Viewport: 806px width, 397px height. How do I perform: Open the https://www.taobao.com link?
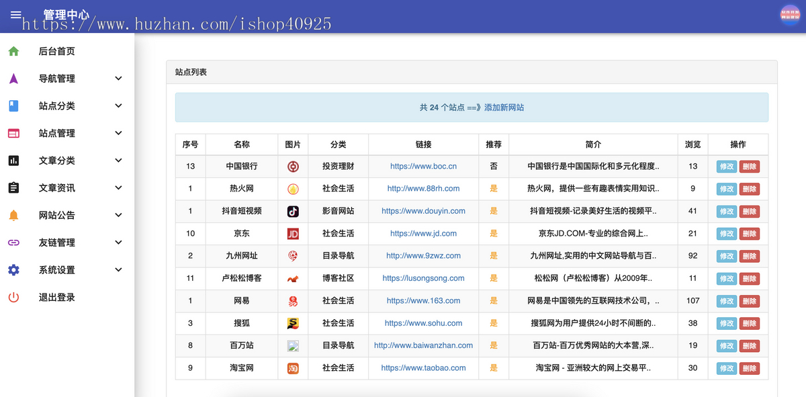[x=423, y=368]
